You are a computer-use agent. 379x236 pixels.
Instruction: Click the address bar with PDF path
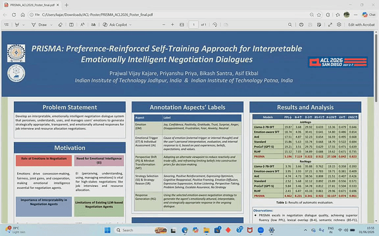tap(169, 14)
